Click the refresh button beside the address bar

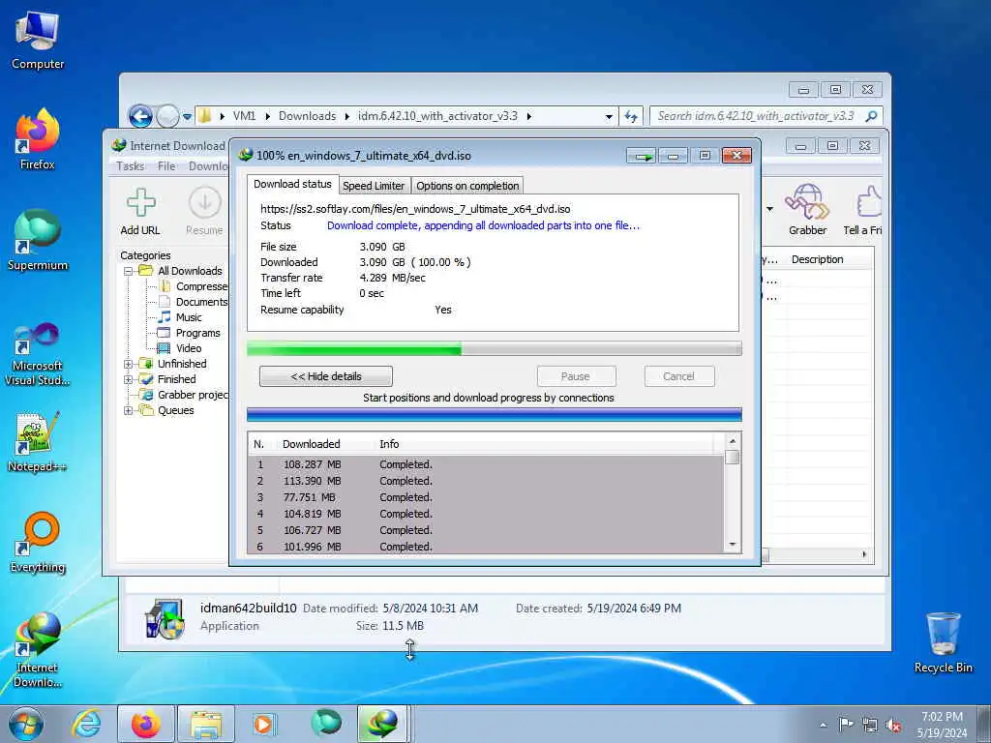coord(631,116)
